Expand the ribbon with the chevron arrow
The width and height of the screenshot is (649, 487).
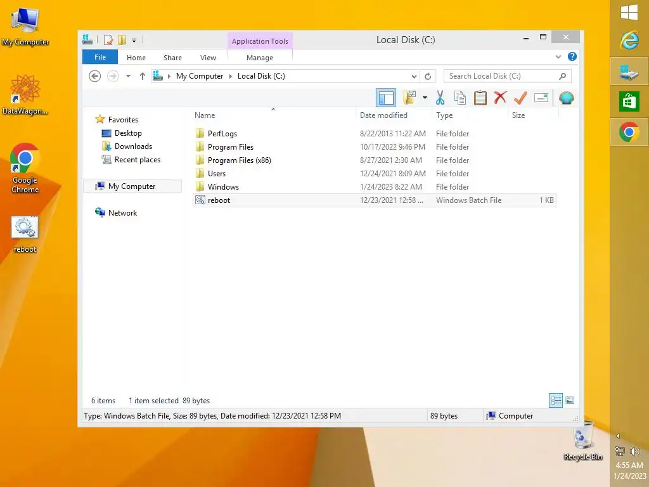click(558, 56)
